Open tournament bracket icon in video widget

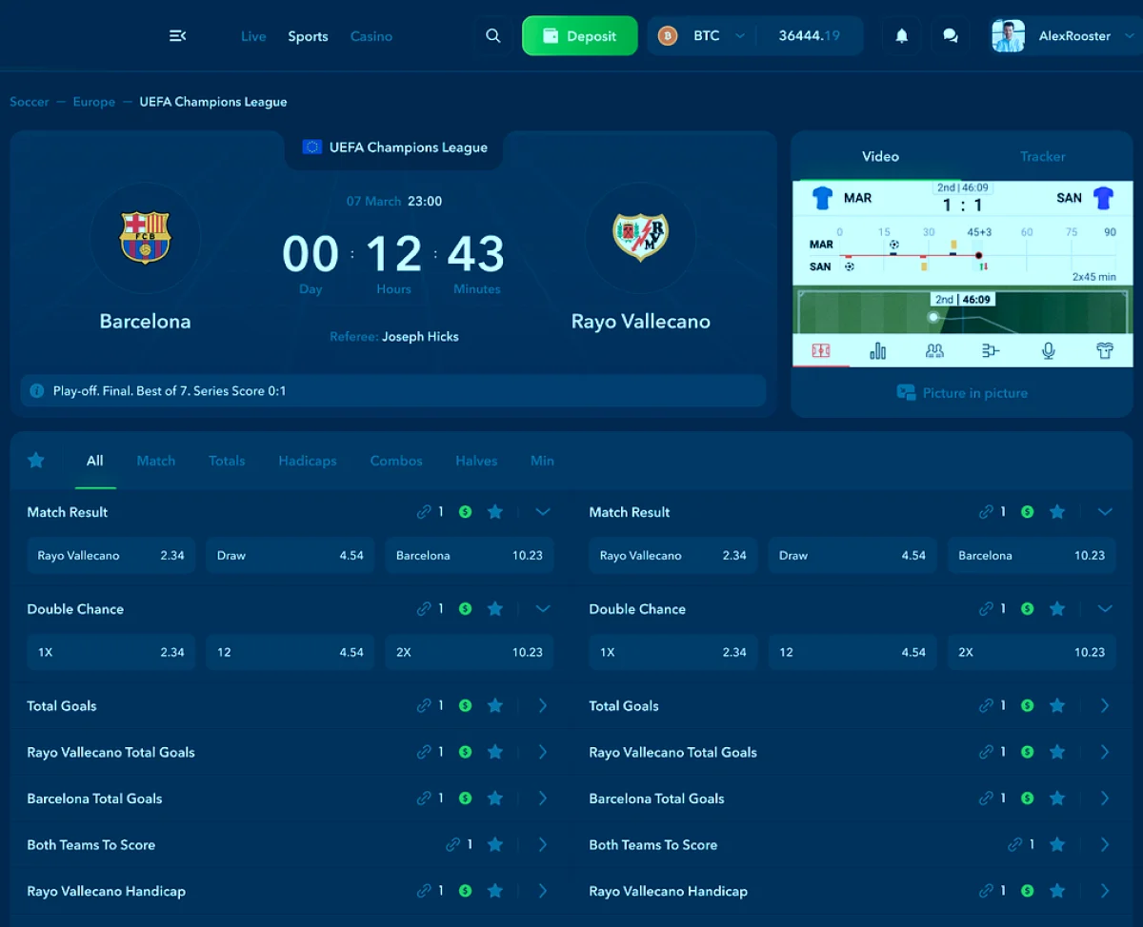991,349
